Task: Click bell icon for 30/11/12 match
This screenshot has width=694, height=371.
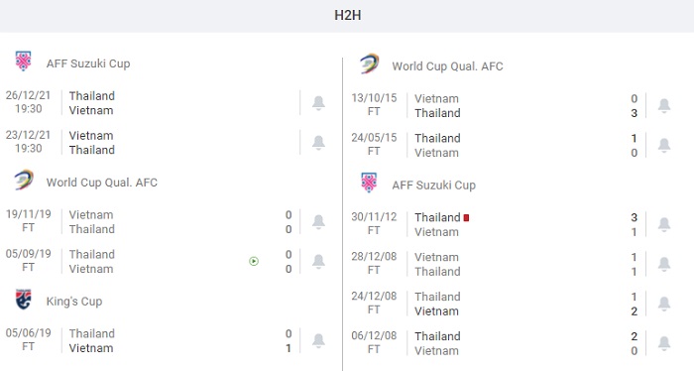Action: coord(664,224)
